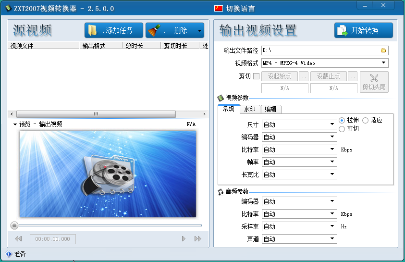Click the preview seek slider handle
The width and height of the screenshot is (405, 262).
coord(14,225)
